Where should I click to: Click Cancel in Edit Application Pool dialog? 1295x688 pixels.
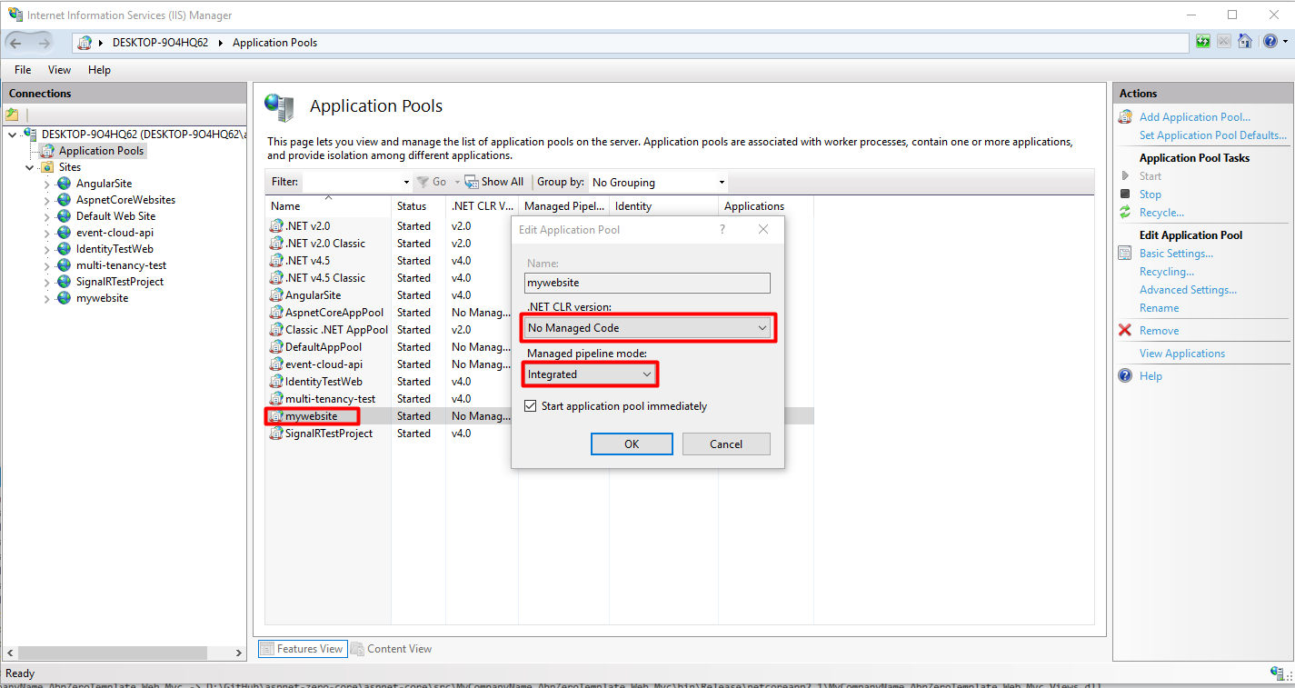pyautogui.click(x=726, y=444)
